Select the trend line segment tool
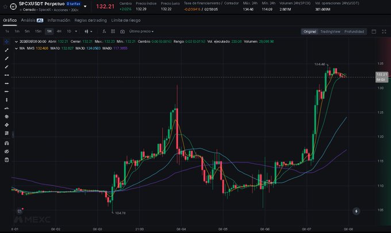 (7, 50)
